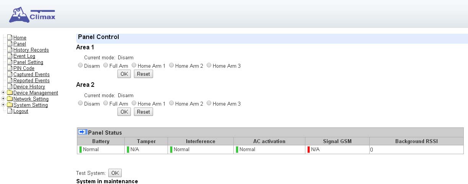Select Full Arm radio for Area 1
This screenshot has width=468, height=184.
point(106,65)
